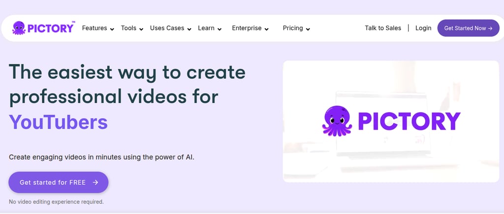Image resolution: width=504 pixels, height=214 pixels.
Task: Expand the Pricing chevron arrow
Action: pyautogui.click(x=308, y=29)
